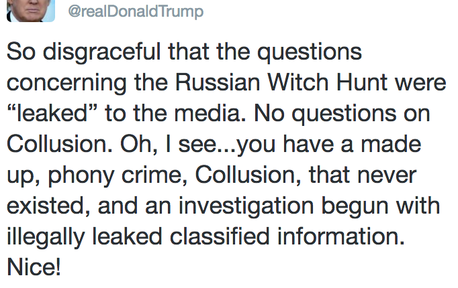Click the quoted word "leaked"

click(52, 113)
